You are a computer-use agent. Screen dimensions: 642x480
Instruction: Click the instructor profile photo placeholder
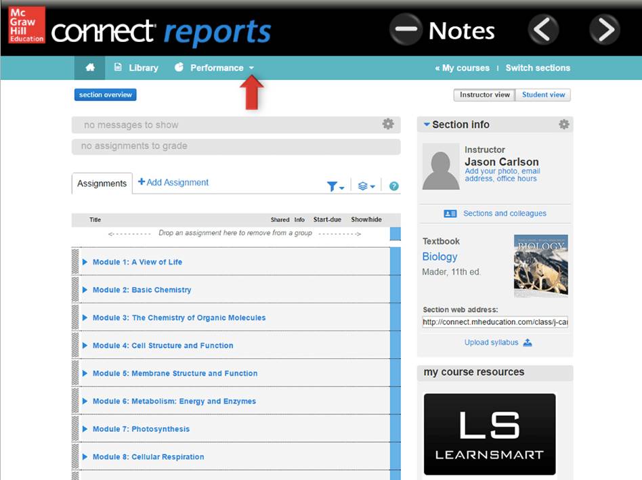click(441, 166)
